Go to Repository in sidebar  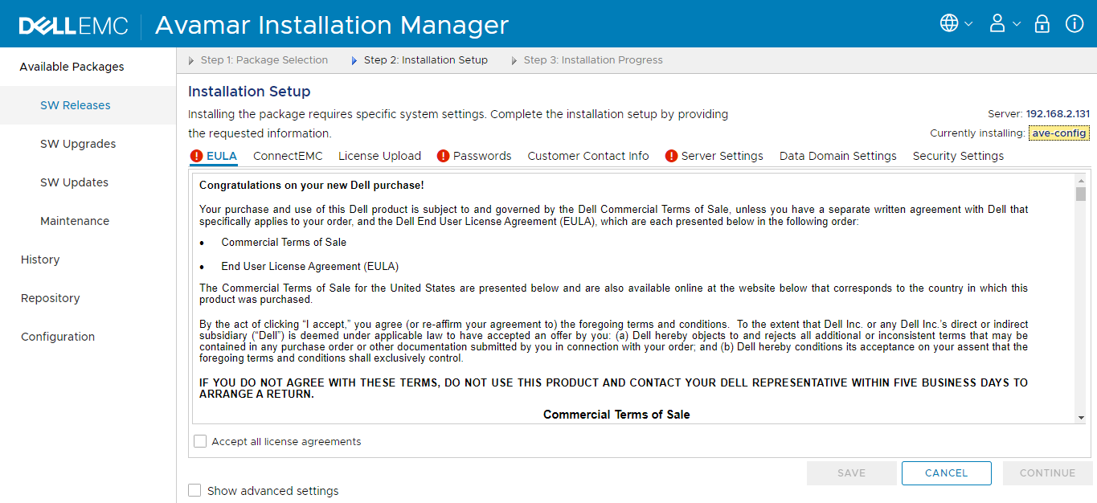click(50, 298)
